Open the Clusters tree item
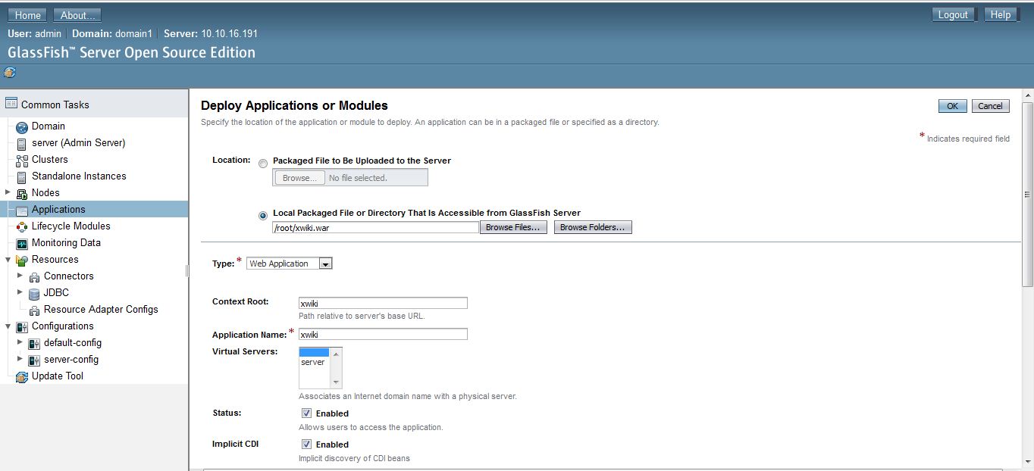The width and height of the screenshot is (1034, 471). click(50, 160)
